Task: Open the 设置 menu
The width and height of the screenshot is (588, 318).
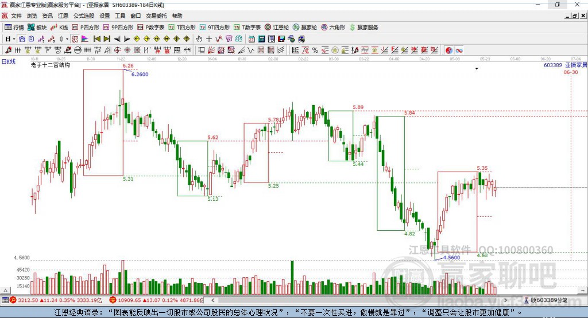Action: (105, 15)
